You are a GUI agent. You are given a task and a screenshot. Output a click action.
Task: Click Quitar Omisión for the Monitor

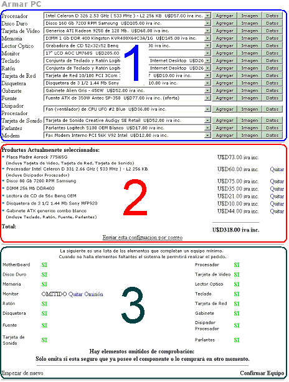point(85,294)
